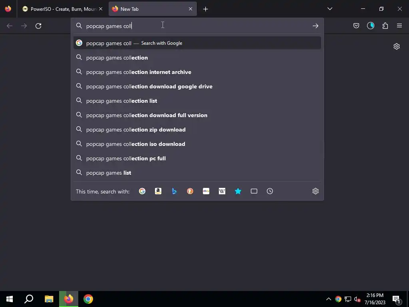Viewport: 409px width, 307px height.
Task: Open the notification center icon
Action: (x=397, y=299)
